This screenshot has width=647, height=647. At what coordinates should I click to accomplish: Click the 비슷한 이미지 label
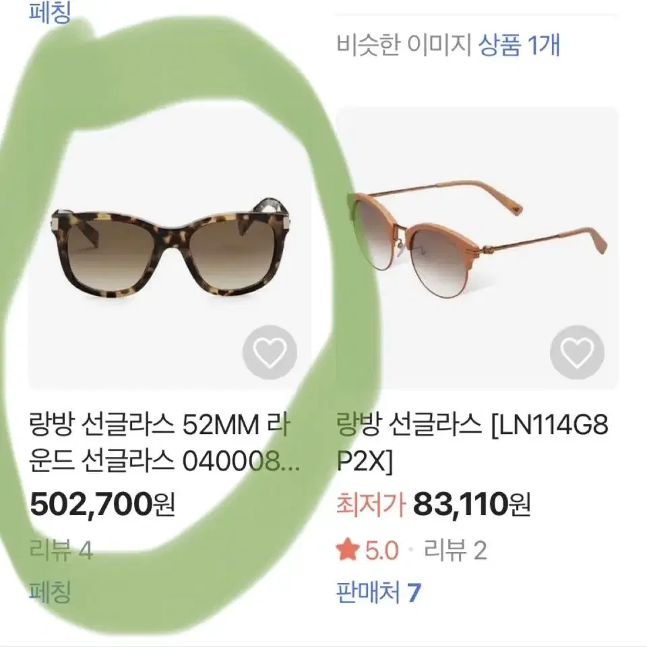pos(404,45)
